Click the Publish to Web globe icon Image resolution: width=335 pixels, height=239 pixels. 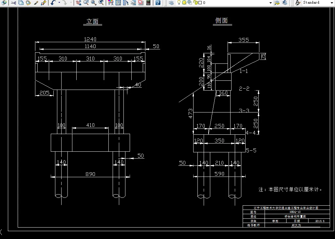4,3
